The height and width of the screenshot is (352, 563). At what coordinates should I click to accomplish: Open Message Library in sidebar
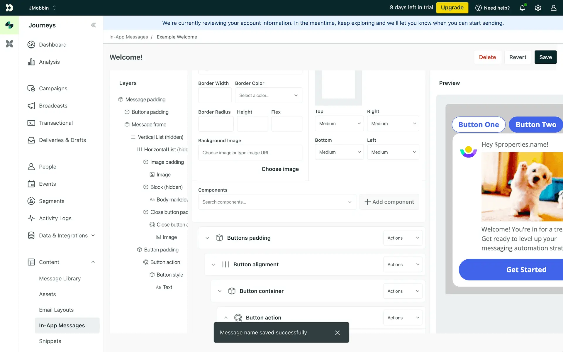click(60, 279)
